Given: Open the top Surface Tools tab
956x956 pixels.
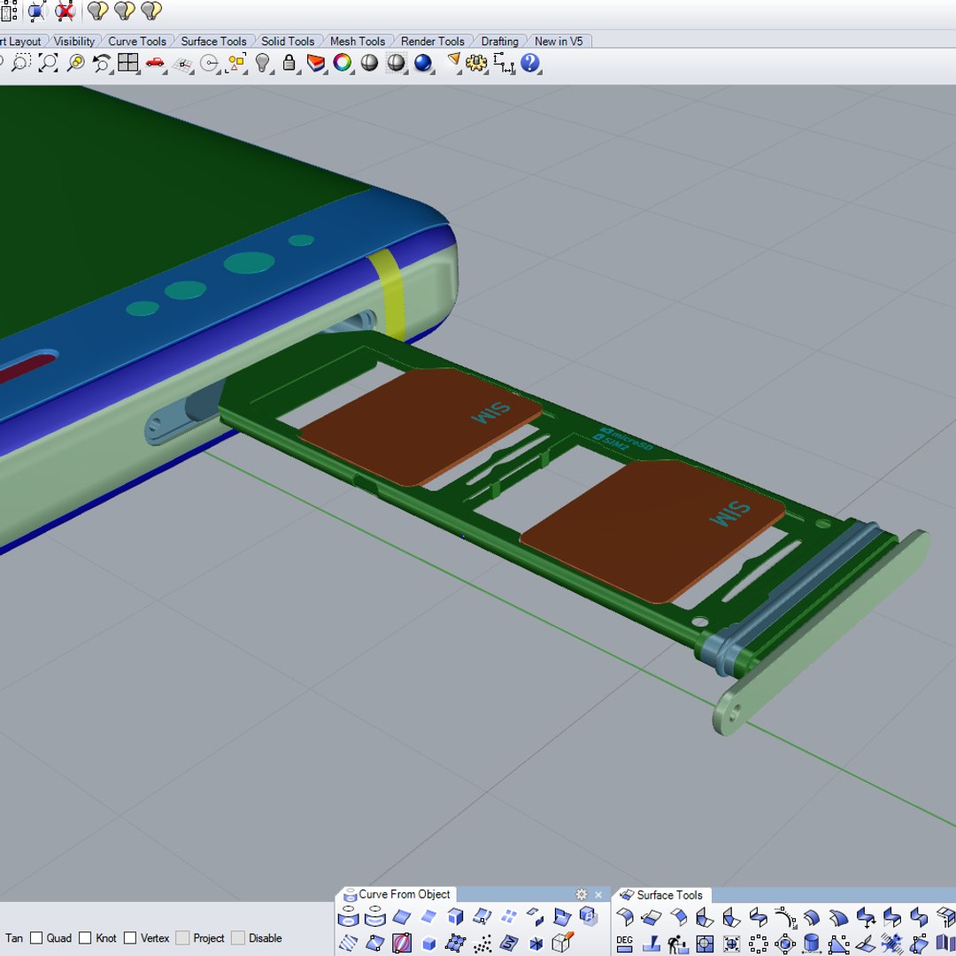Looking at the screenshot, I should 213,41.
